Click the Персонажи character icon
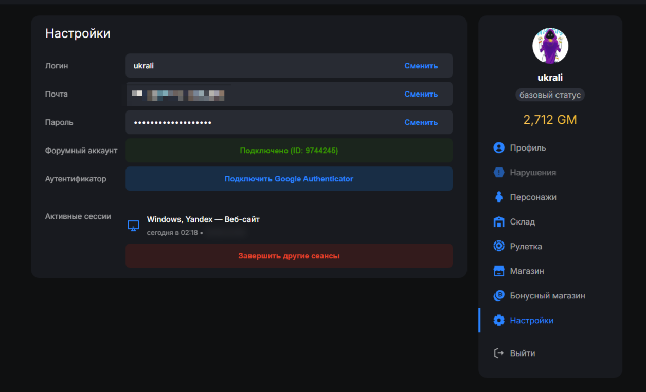 [x=498, y=197]
